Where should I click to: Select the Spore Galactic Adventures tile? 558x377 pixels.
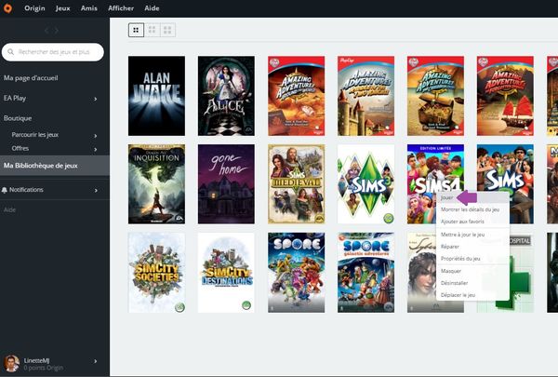tap(365, 273)
